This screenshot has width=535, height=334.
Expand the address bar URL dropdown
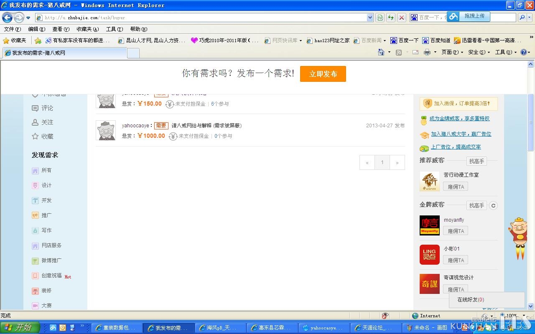370,18
